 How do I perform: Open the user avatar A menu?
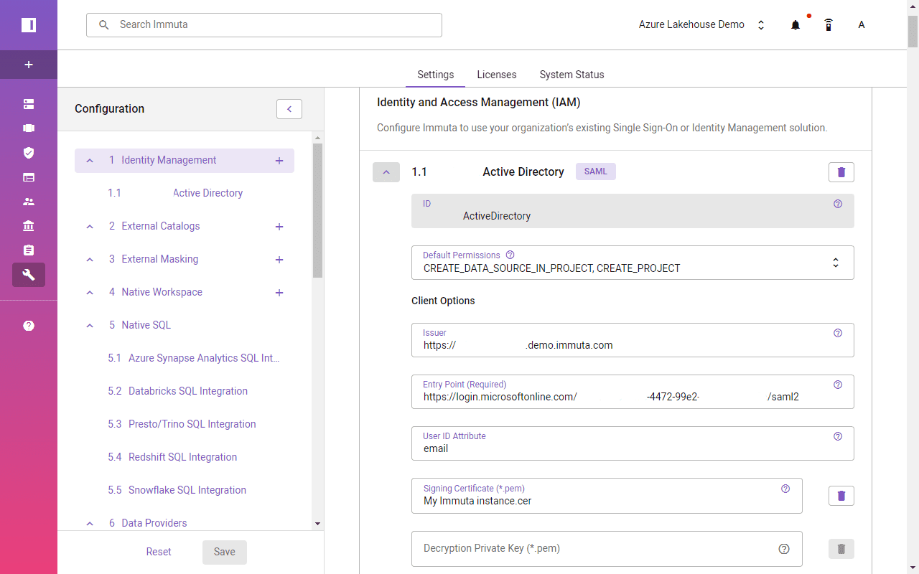[862, 25]
